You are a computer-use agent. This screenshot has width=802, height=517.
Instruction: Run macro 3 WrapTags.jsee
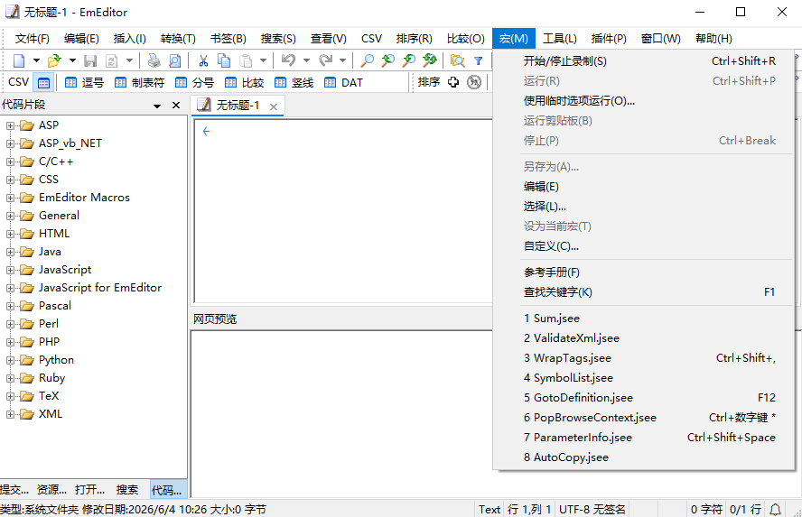tap(643, 358)
